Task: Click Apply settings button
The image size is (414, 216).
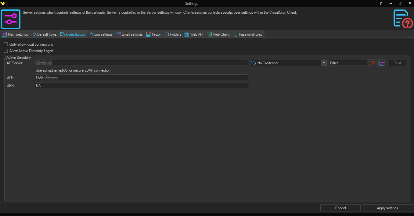Action: pos(387,208)
